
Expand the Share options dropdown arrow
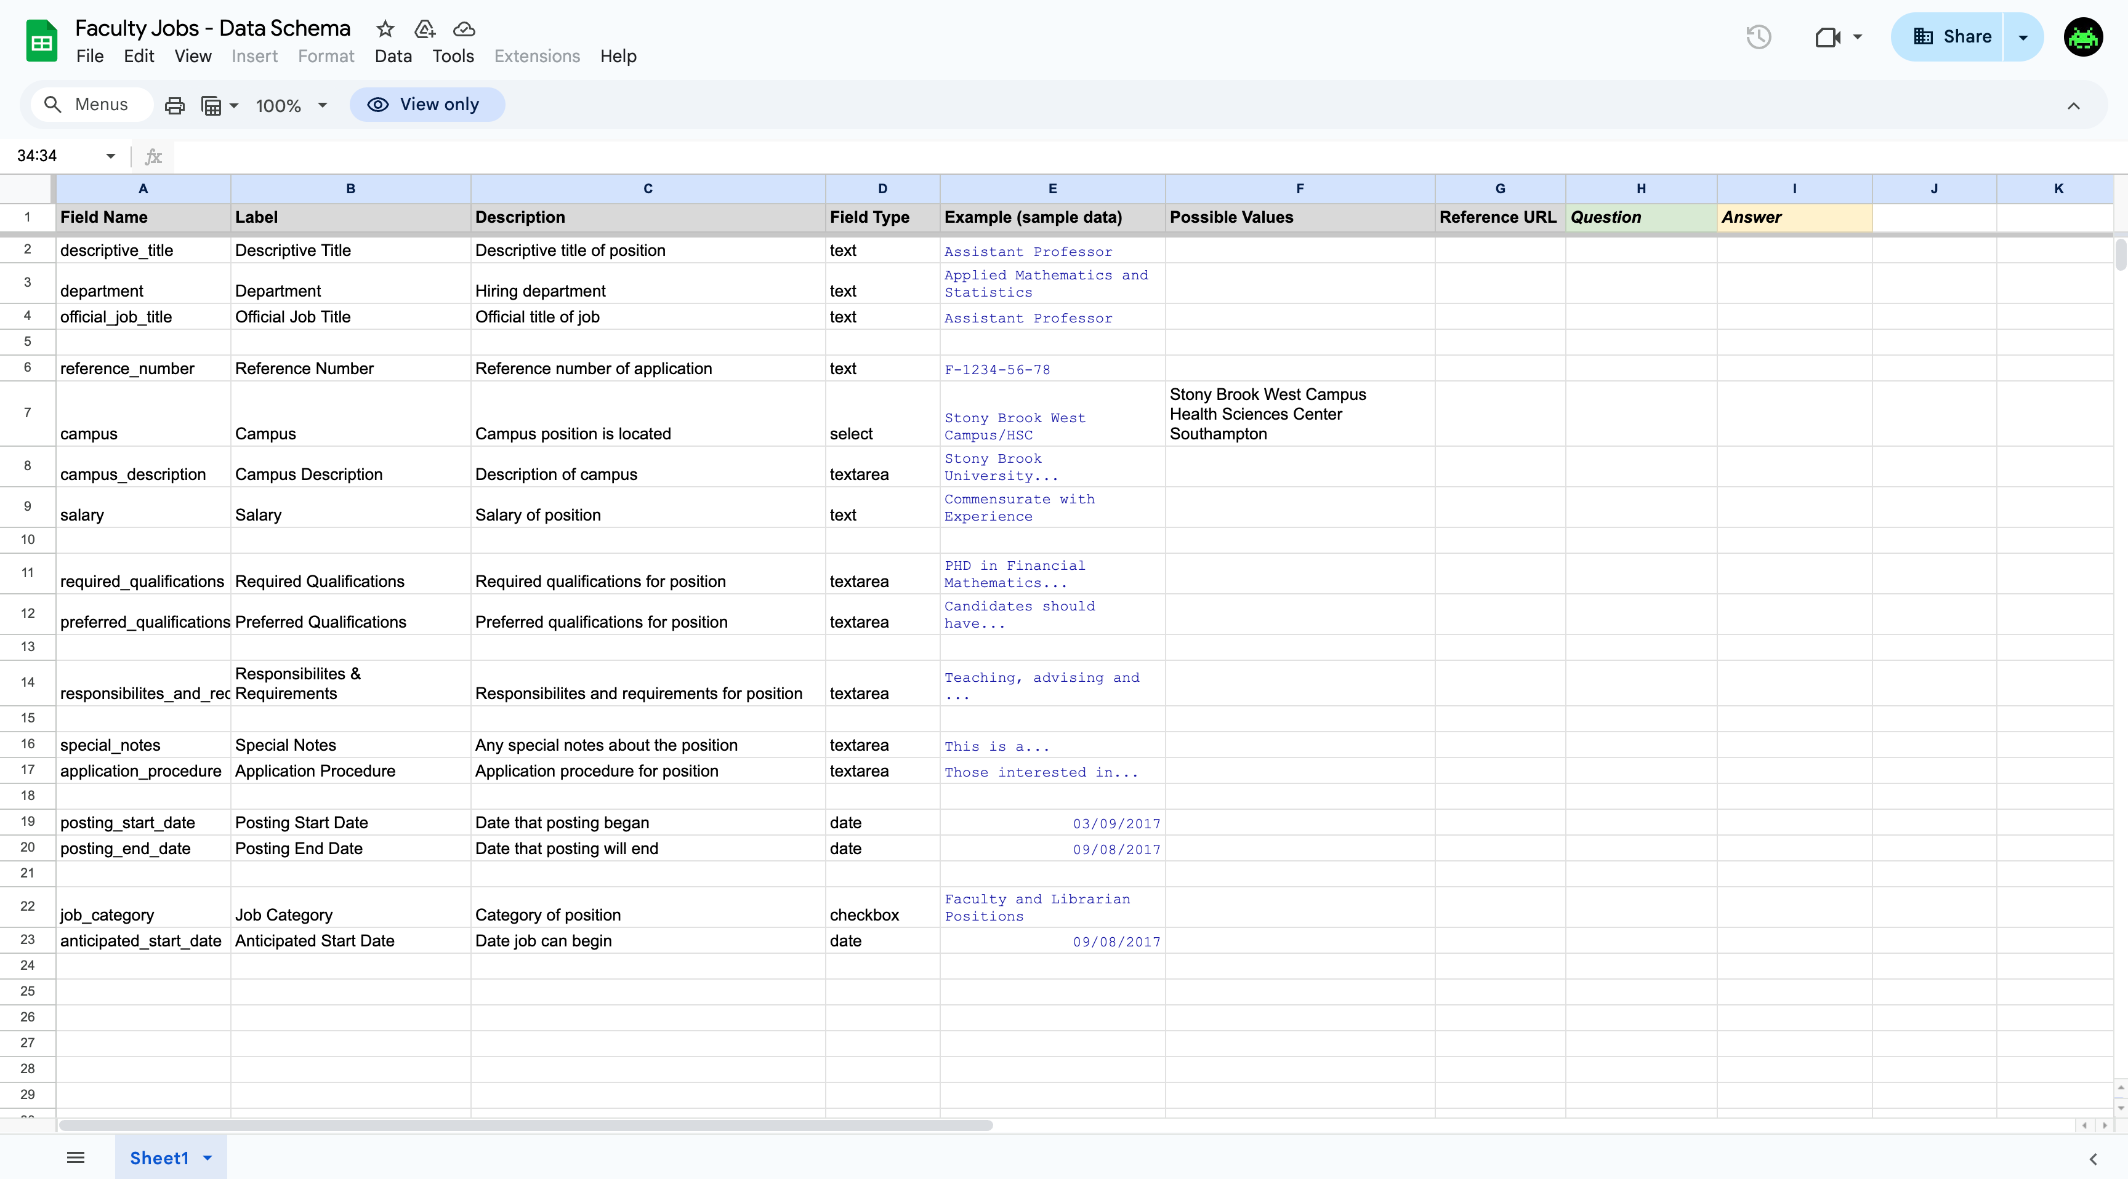pos(2023,37)
